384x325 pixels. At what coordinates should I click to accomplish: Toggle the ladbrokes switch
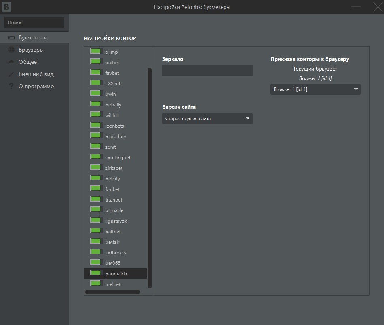tap(97, 251)
